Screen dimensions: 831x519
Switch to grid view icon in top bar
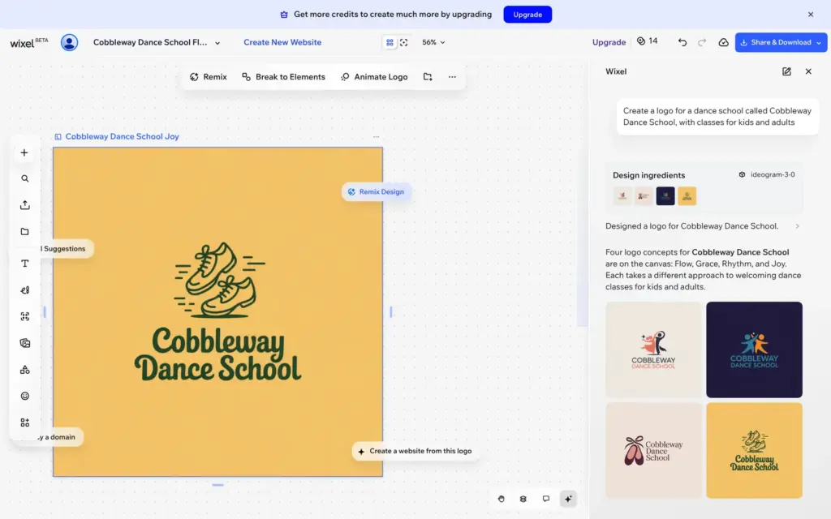[390, 42]
